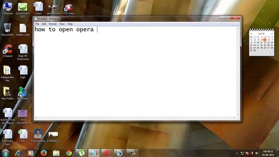The height and width of the screenshot is (157, 279).
Task: Open Windows Explorer folder taskbar icon
Action: [56, 153]
